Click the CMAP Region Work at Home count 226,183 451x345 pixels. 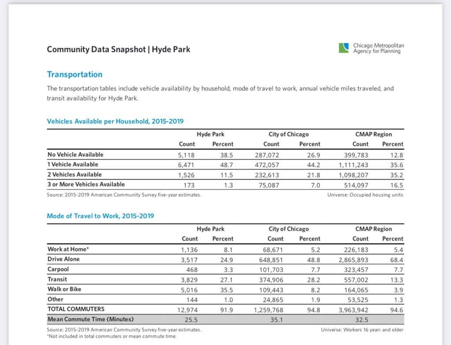356,250
